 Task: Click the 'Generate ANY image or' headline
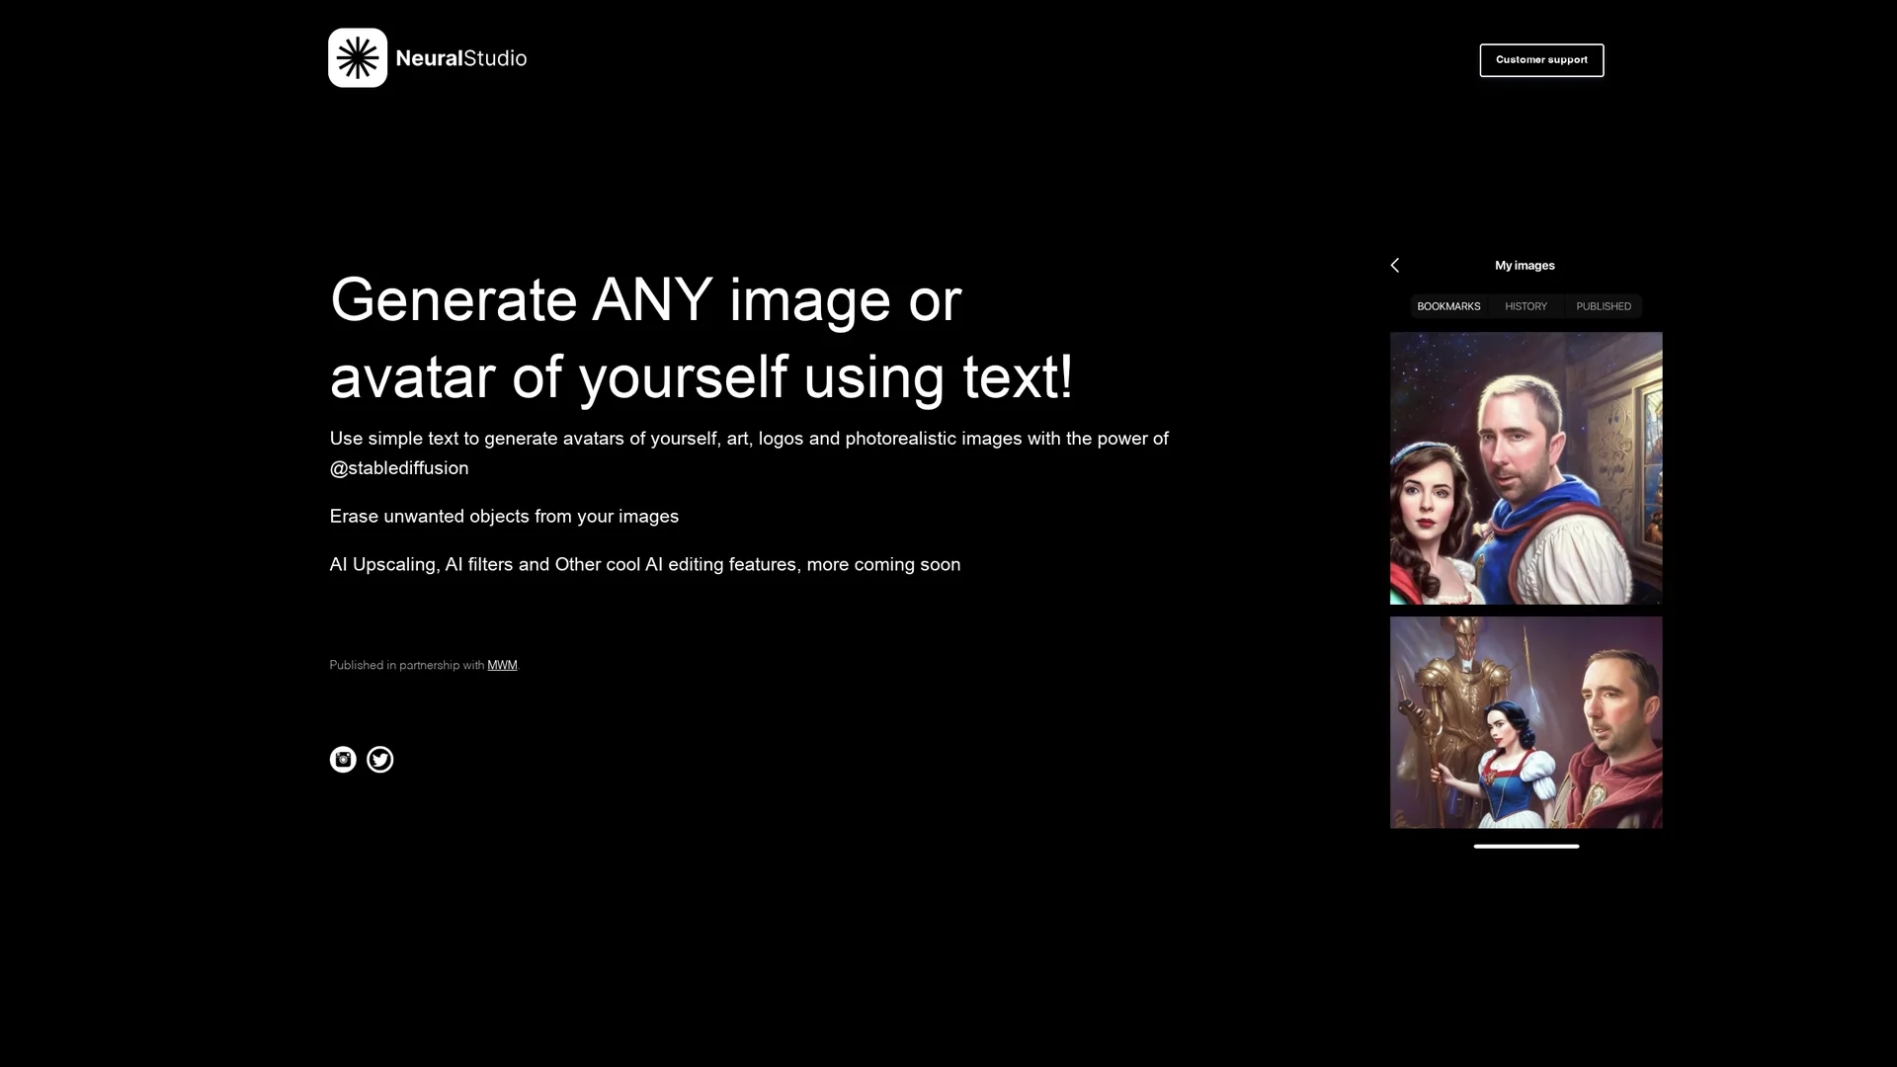click(x=645, y=300)
